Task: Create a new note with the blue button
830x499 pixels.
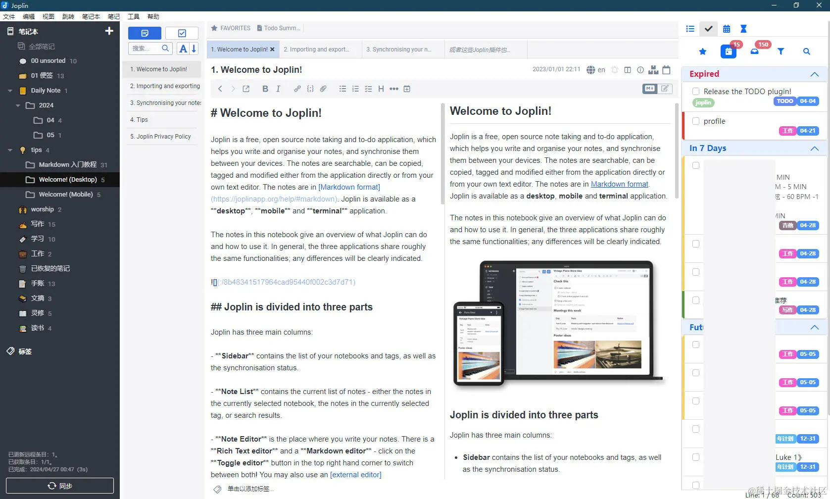Action: click(145, 33)
